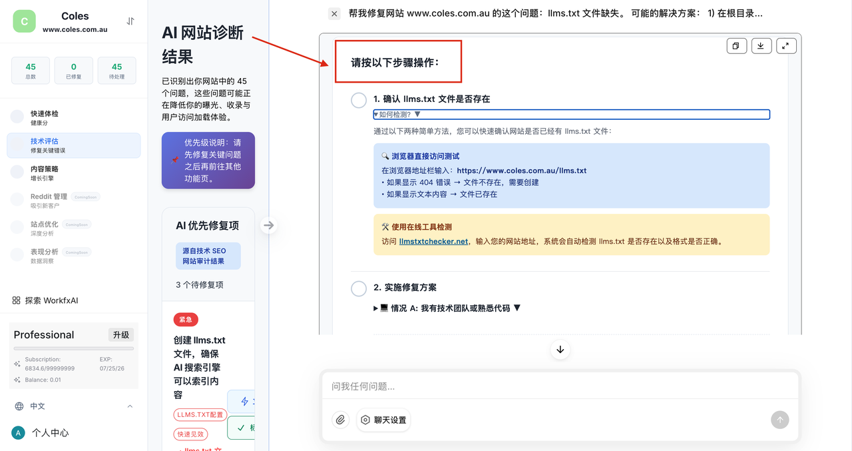Click the paperclip attachment icon
The height and width of the screenshot is (451, 852).
pos(340,420)
